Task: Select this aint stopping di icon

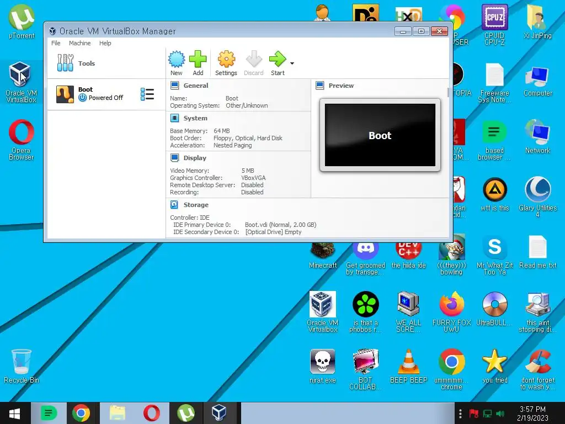Action: [x=537, y=311]
